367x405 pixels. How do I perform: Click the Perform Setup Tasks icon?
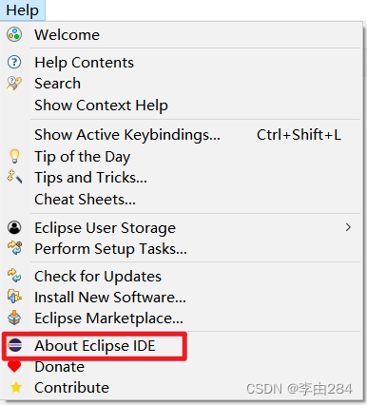tap(14, 248)
